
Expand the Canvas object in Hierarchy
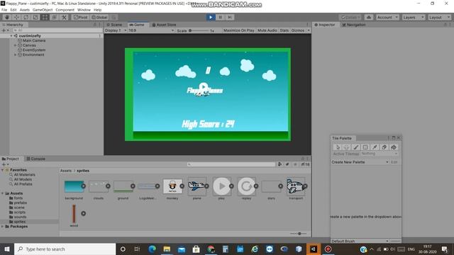click(16, 45)
